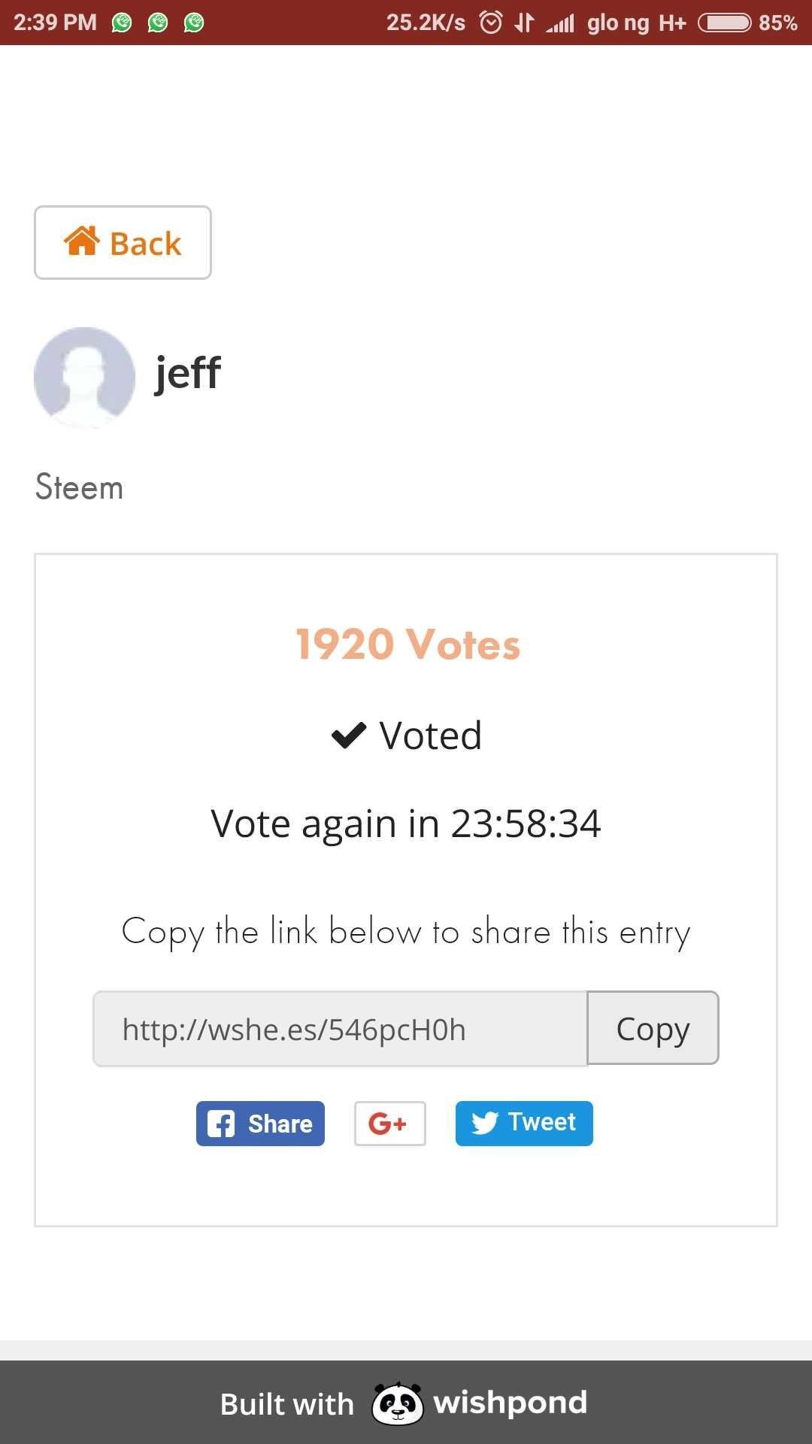Image resolution: width=812 pixels, height=1444 pixels.
Task: Share entry on Google Plus
Action: 389,1124
